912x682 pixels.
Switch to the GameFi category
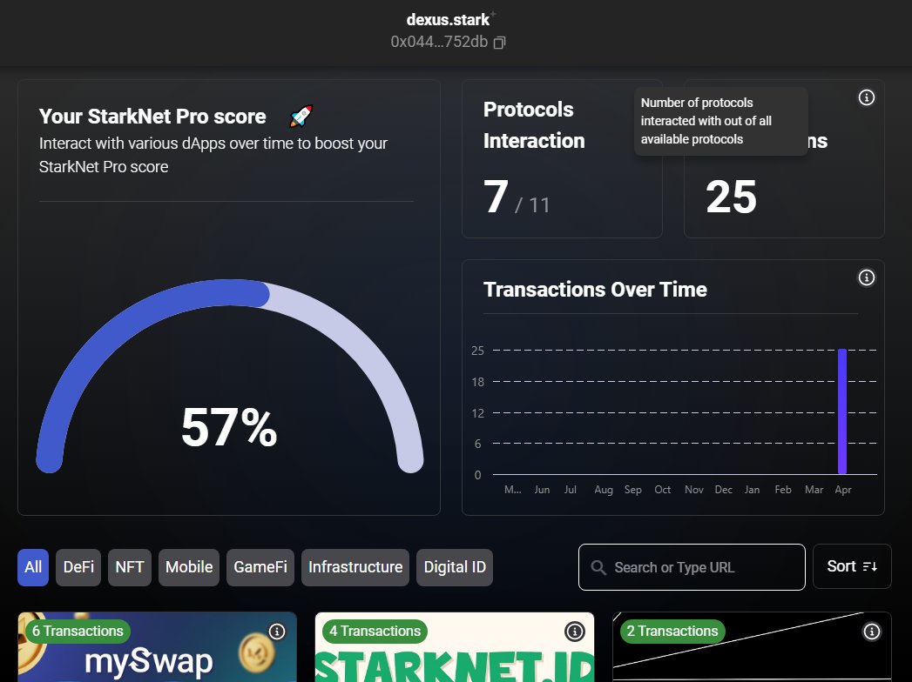[260, 567]
